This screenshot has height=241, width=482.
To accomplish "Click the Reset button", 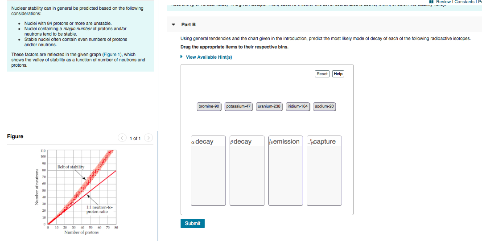I will click(x=322, y=73).
